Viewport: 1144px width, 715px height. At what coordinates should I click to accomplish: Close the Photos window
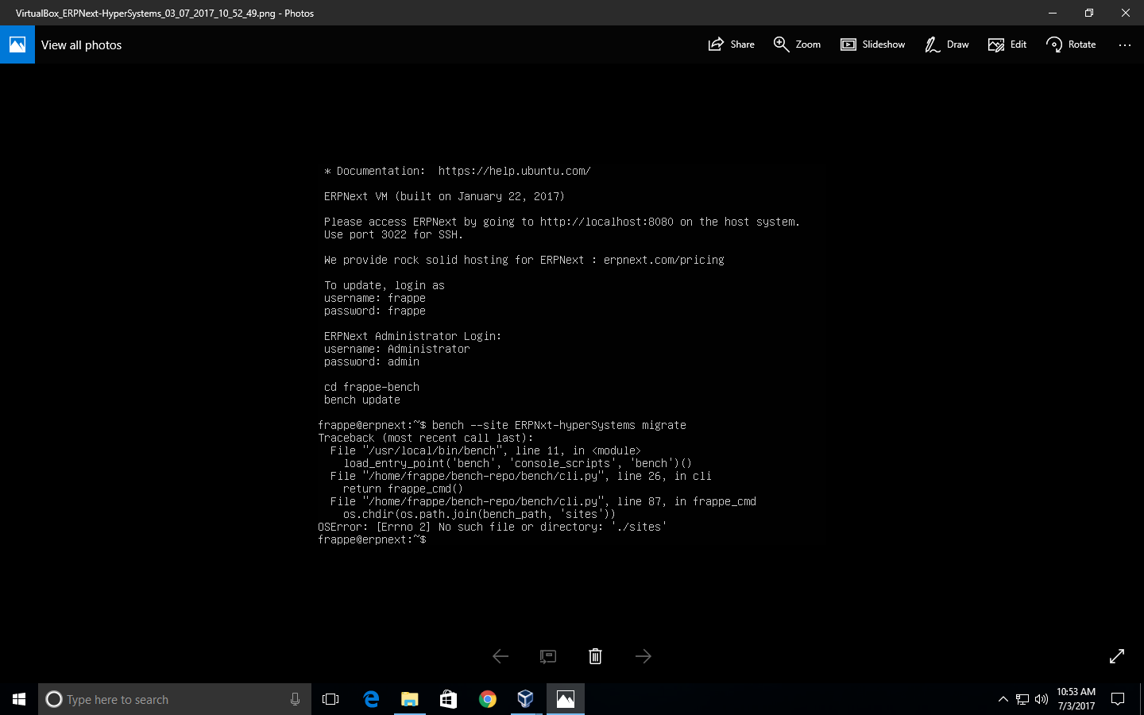coord(1126,13)
